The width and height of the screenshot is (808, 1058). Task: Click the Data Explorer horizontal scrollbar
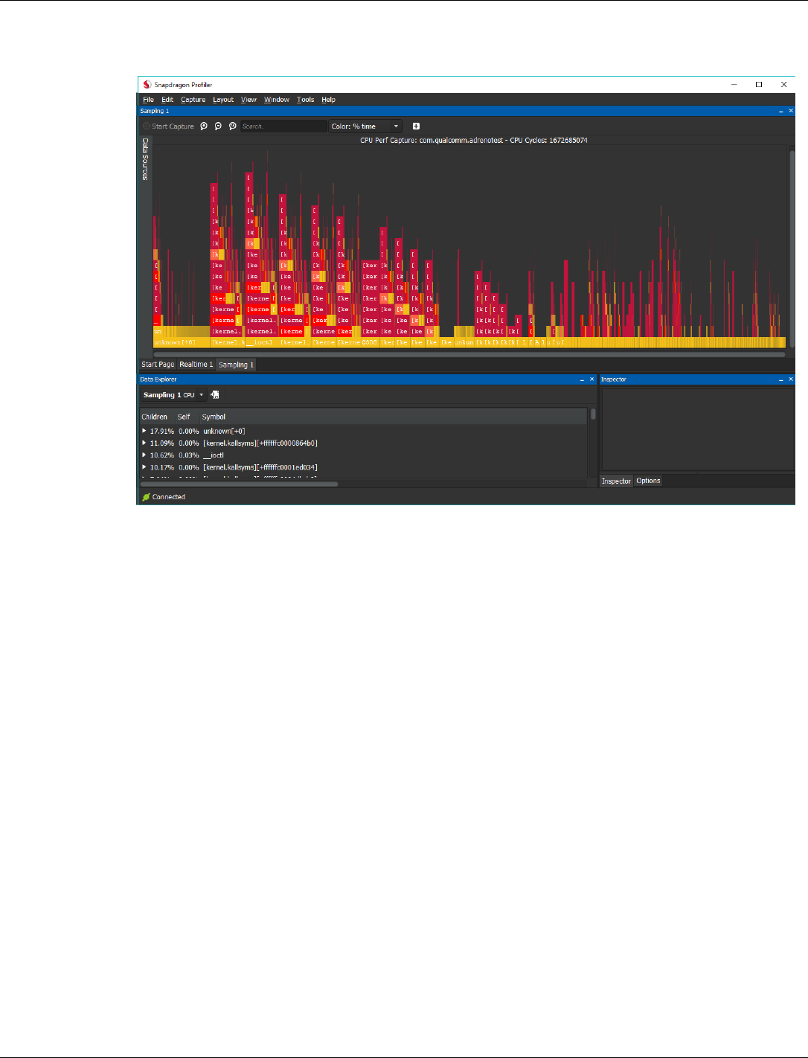point(239,484)
